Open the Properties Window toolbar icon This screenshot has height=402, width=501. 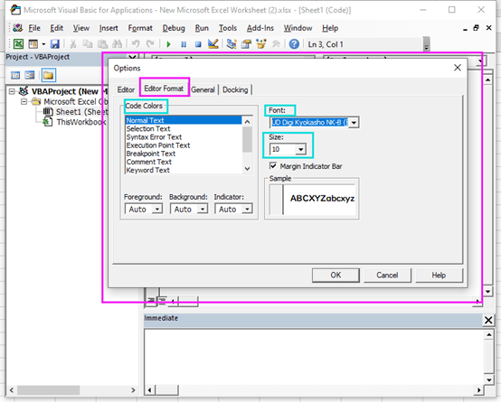pos(246,43)
